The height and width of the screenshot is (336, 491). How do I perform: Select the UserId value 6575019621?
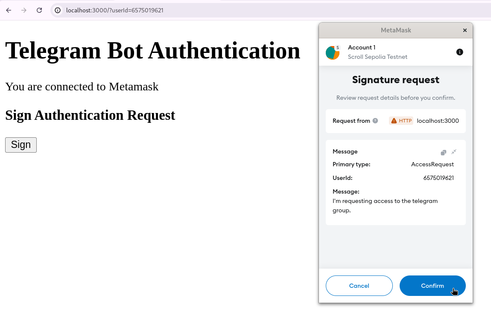pyautogui.click(x=438, y=178)
